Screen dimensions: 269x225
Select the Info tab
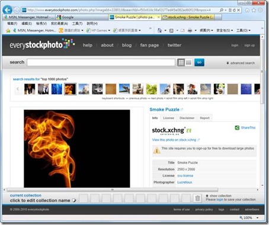(155, 118)
